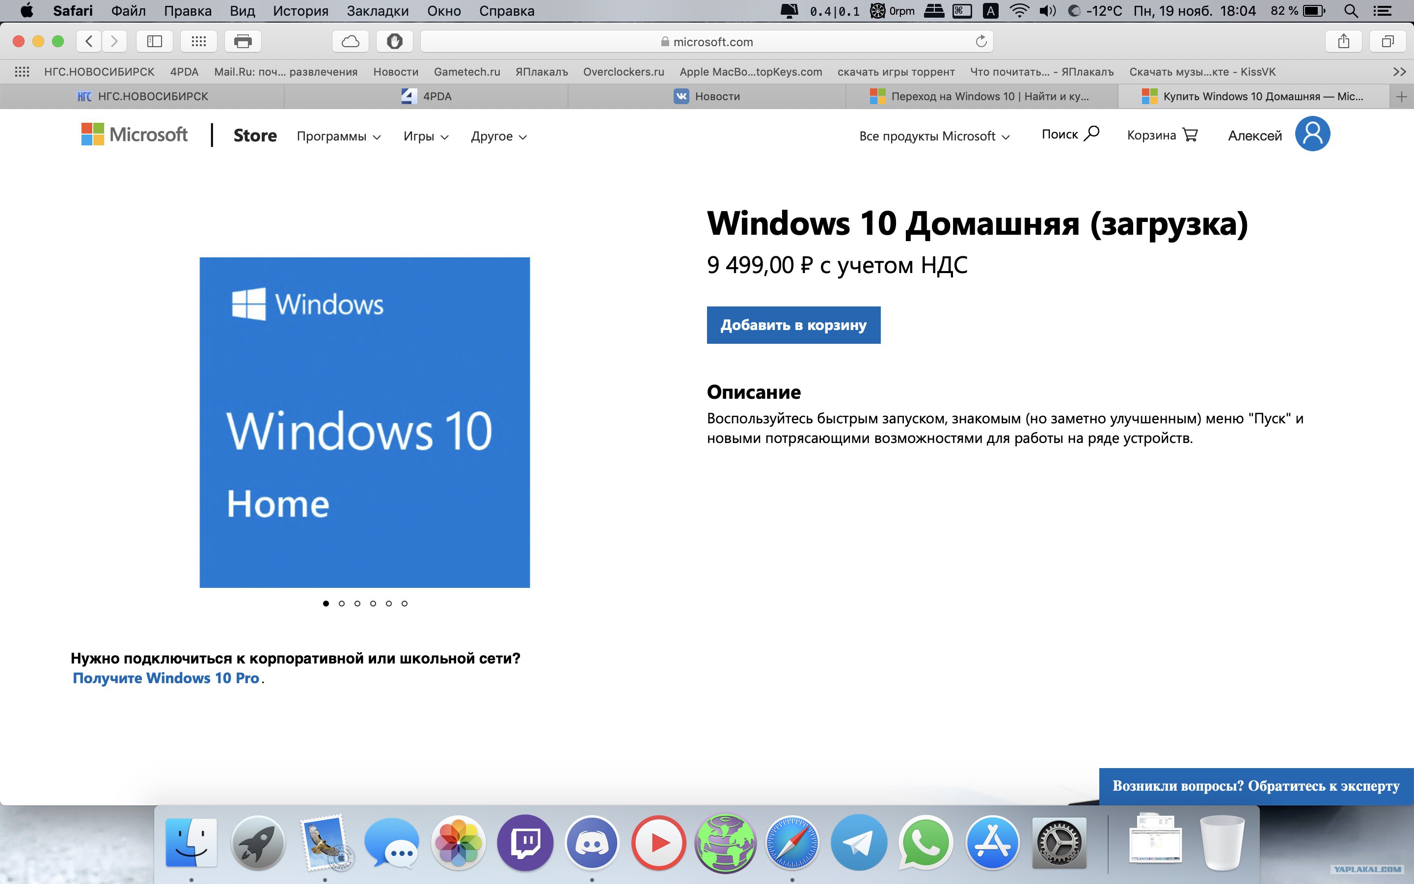Click Возникли вопросы? Обратитесь к эксперту banner
The image size is (1414, 884).
tap(1256, 786)
